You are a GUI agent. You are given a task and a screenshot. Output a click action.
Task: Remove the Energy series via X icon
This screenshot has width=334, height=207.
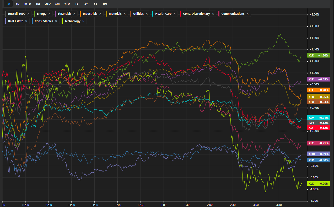49,14
